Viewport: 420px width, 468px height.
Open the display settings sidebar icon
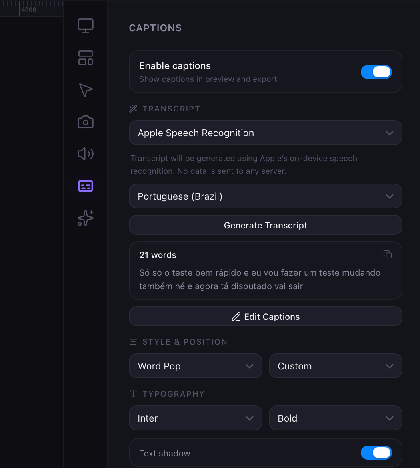click(85, 26)
